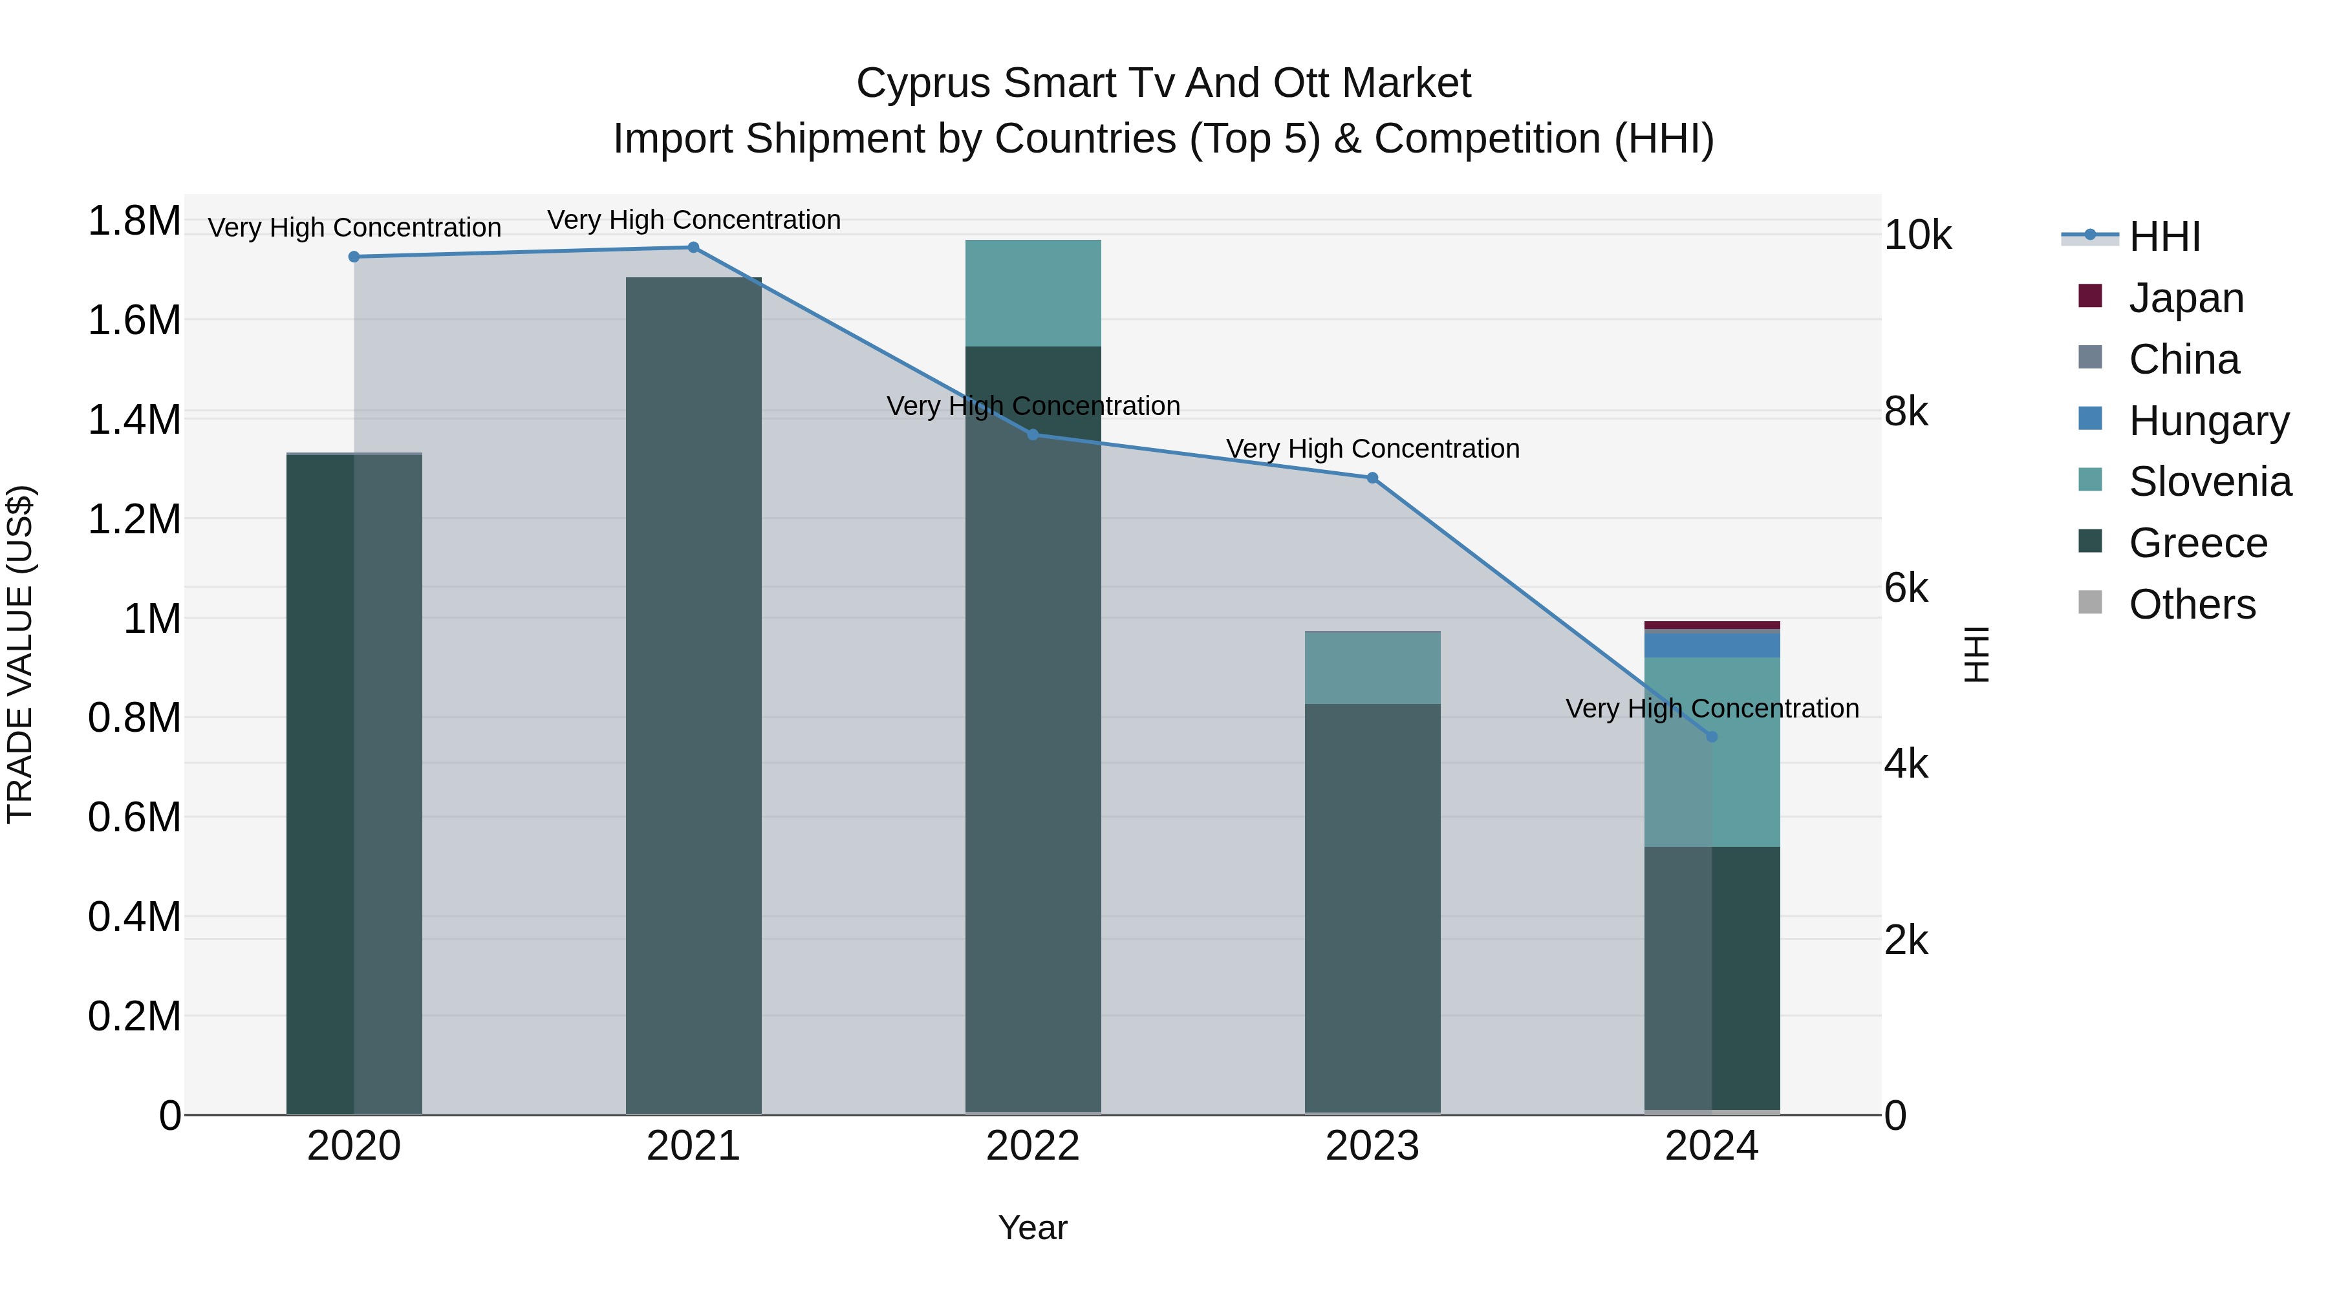Click the 10k right axis tick label

point(1918,235)
